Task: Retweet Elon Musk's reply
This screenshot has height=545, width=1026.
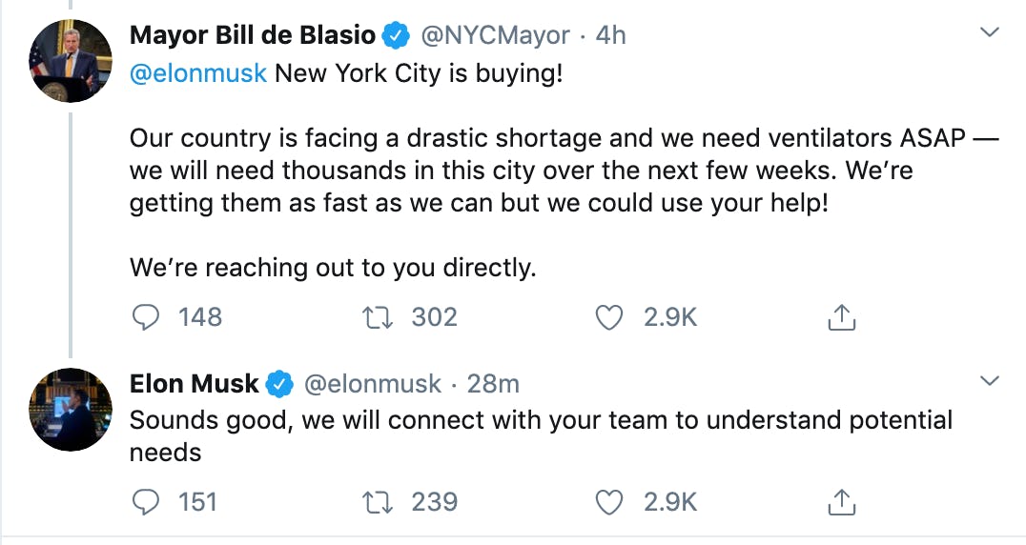Action: click(x=379, y=500)
